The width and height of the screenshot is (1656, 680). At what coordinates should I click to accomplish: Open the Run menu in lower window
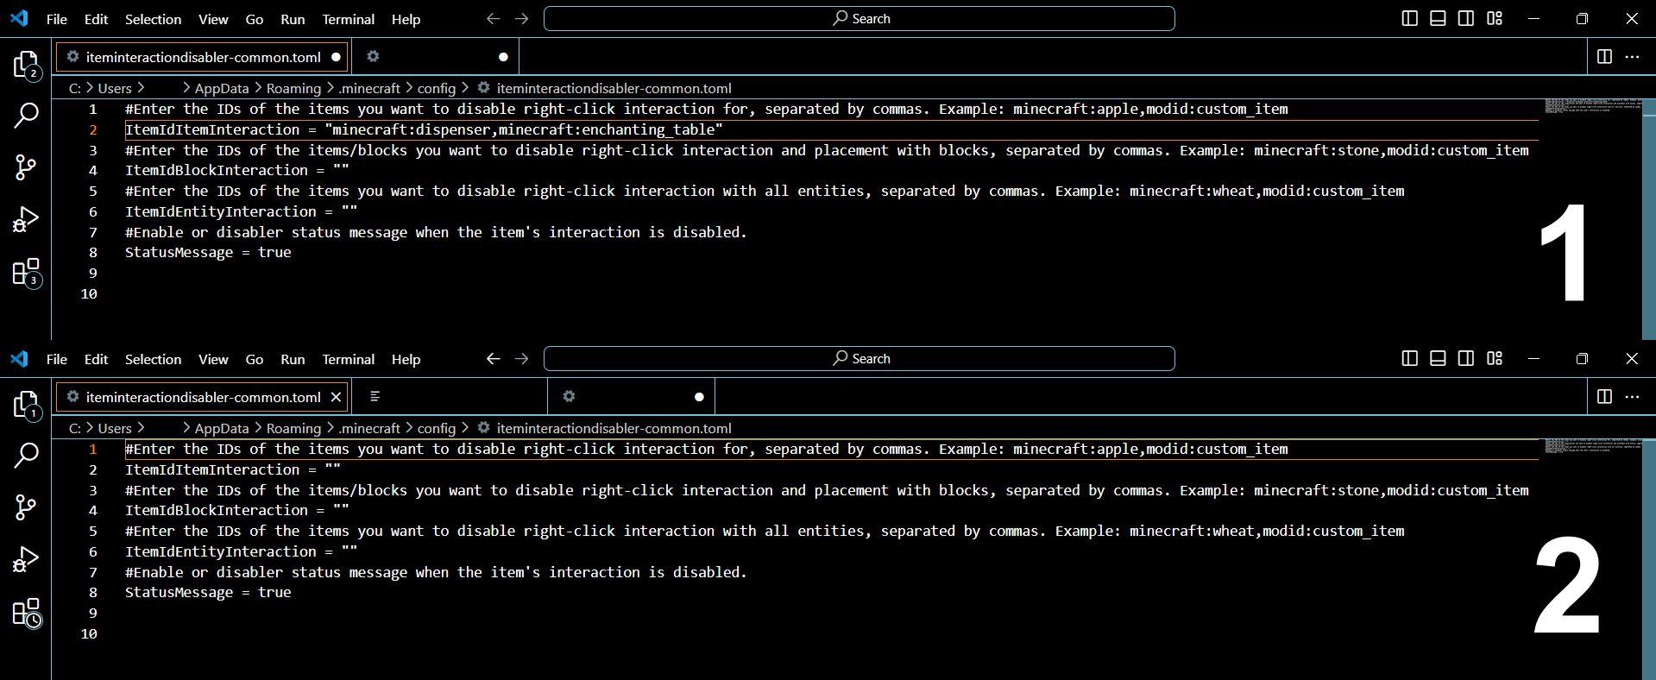click(x=293, y=359)
